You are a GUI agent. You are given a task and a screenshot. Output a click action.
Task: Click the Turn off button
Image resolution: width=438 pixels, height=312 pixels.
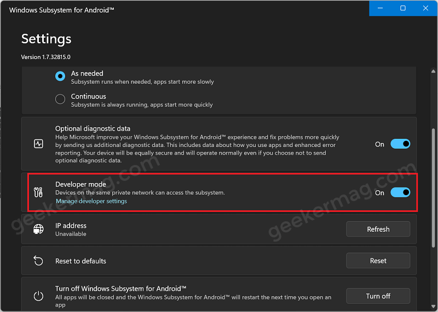coord(378,296)
